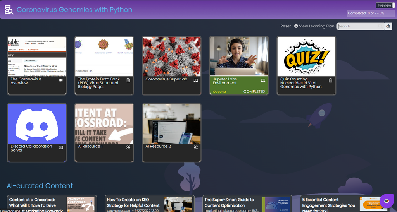Click Content at a Crossroad article thumbnail
397x212 pixels.
(x=81, y=204)
